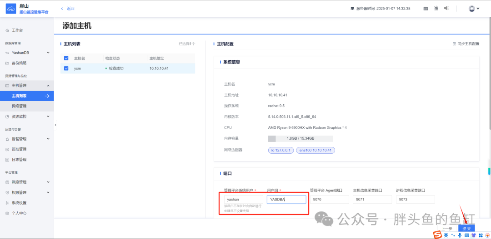Collapse the 主机管理 sidebar chevron
Screen dimensions: 491x239
tap(48, 86)
